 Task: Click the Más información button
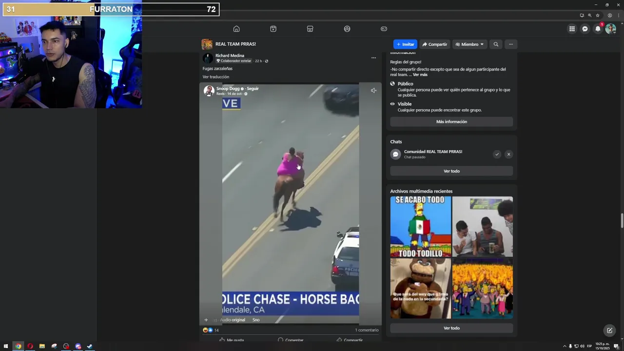click(x=451, y=122)
